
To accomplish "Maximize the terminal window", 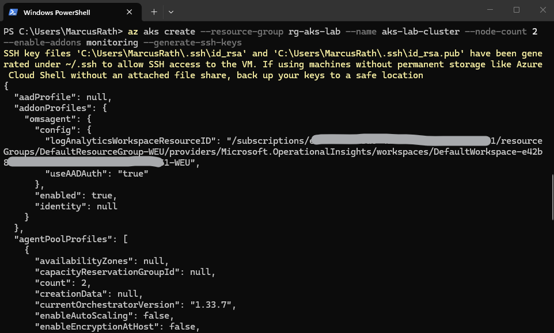I will [517, 10].
